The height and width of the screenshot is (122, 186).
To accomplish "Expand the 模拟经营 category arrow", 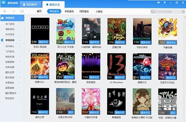I will [x=20, y=72].
